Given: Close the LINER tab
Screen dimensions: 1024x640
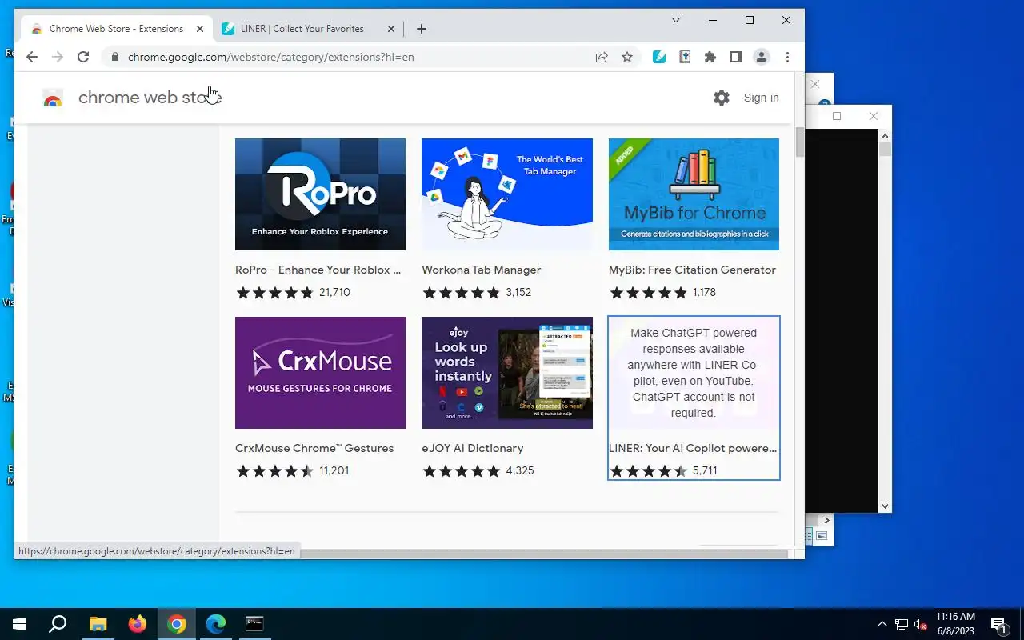Looking at the screenshot, I should tap(391, 29).
